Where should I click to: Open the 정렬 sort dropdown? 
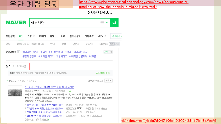pos(9,44)
